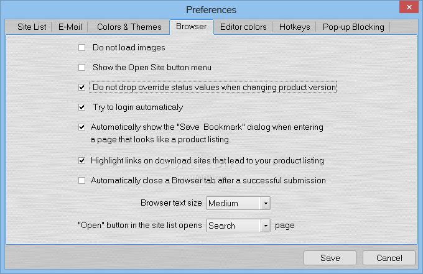The image size is (423, 274).
Task: Open Browser text size dropdown arrow
Action: tap(265, 203)
